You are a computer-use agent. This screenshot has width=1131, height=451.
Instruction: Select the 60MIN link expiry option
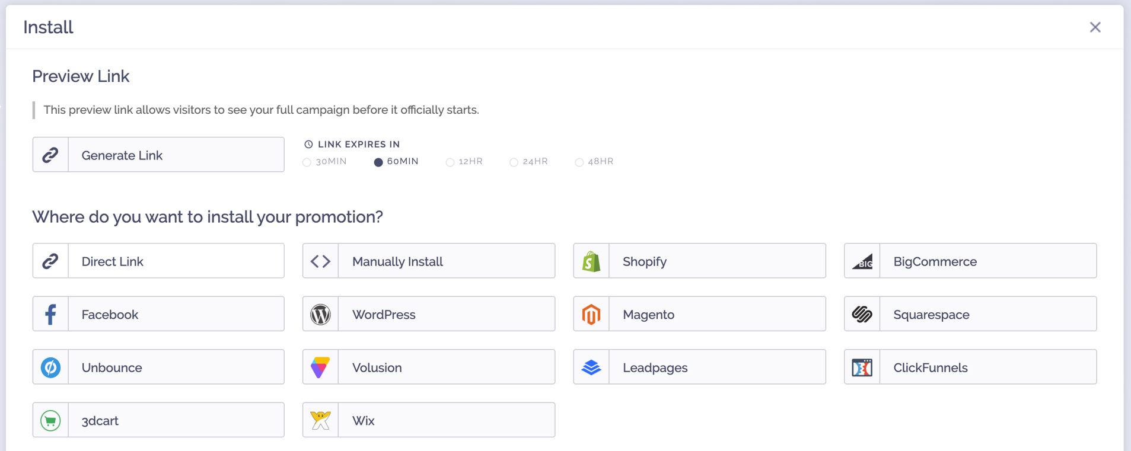(396, 161)
